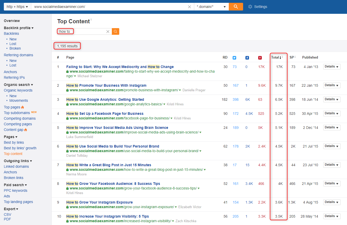
Task: Sort table by RD column header
Action: [x=225, y=57]
